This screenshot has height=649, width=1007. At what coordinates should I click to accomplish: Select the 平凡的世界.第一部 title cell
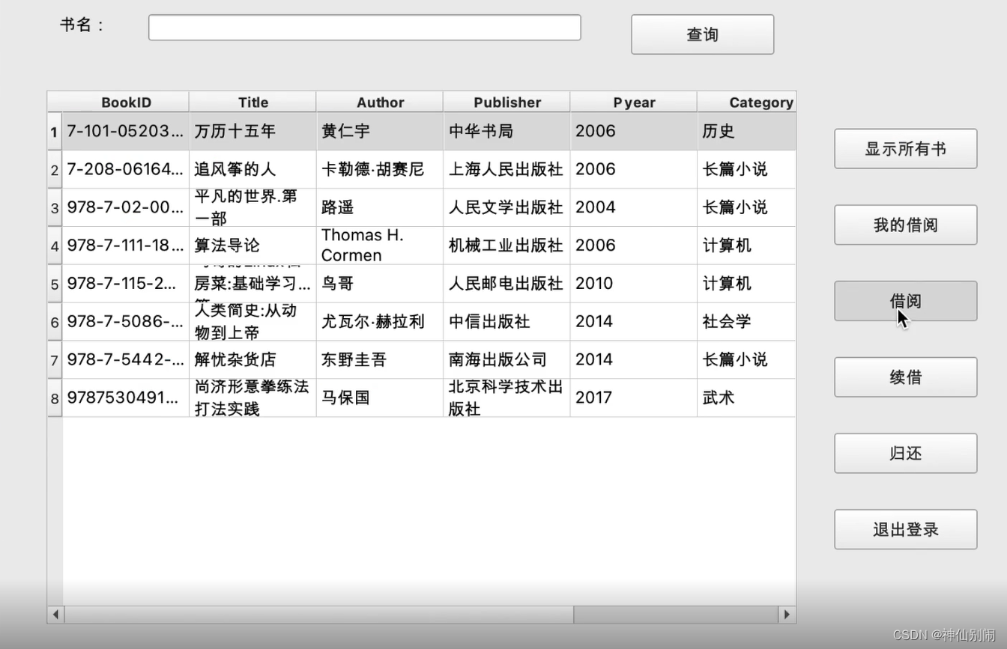click(252, 208)
